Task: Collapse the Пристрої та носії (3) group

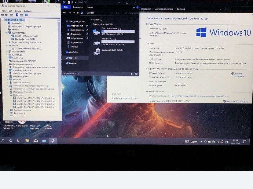Action: [x=91, y=24]
